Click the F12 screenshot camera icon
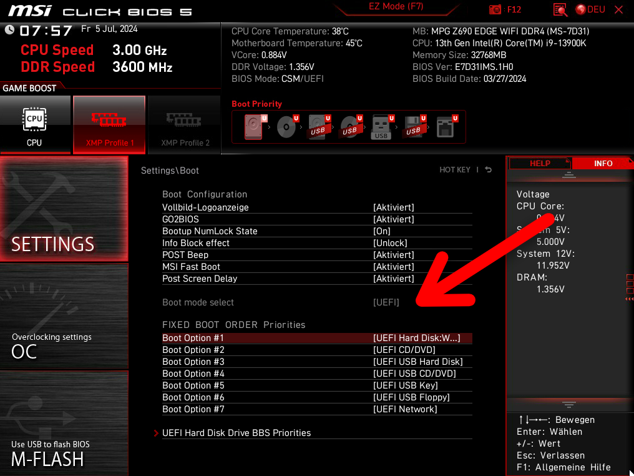Screen dimensions: 634x476 [495, 10]
